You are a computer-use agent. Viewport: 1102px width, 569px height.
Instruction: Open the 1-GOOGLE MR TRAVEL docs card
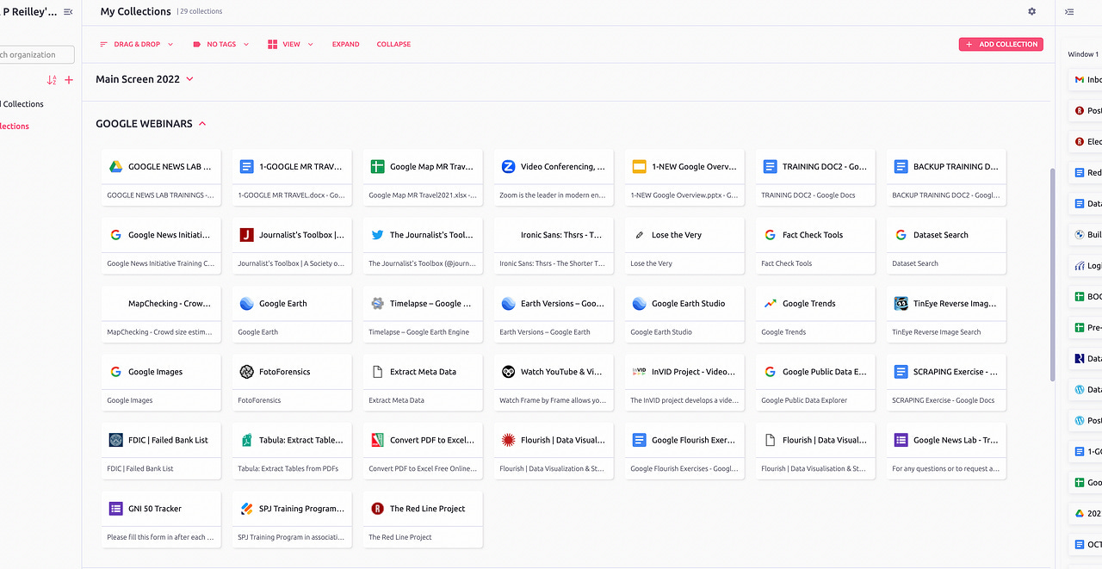[x=292, y=177]
